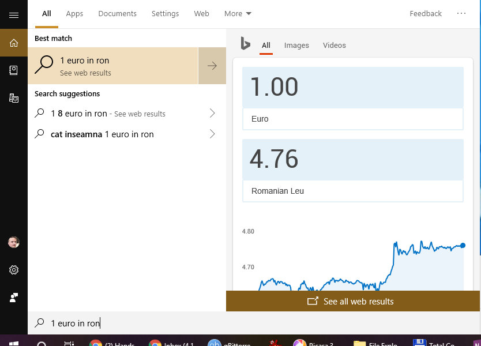Select the Images tab in Bing preview
Screen dimensions: 481x346
tap(296, 46)
